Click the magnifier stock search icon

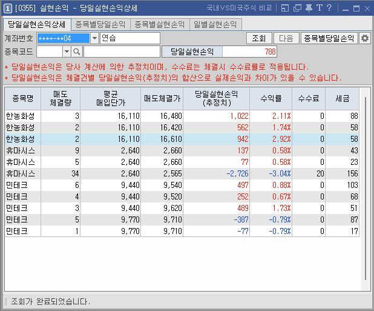[x=77, y=52]
